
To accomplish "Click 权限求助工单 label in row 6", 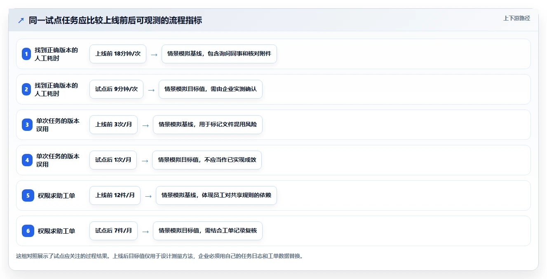I will (56, 231).
